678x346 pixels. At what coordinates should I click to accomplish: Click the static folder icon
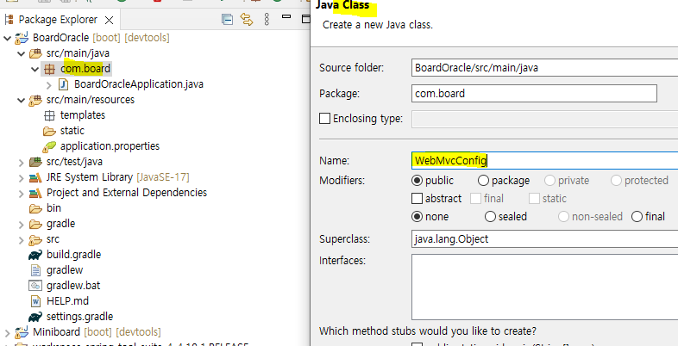pos(49,131)
